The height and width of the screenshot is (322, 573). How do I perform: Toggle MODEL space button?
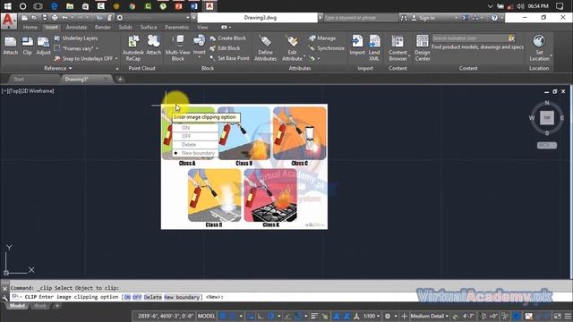[206, 316]
